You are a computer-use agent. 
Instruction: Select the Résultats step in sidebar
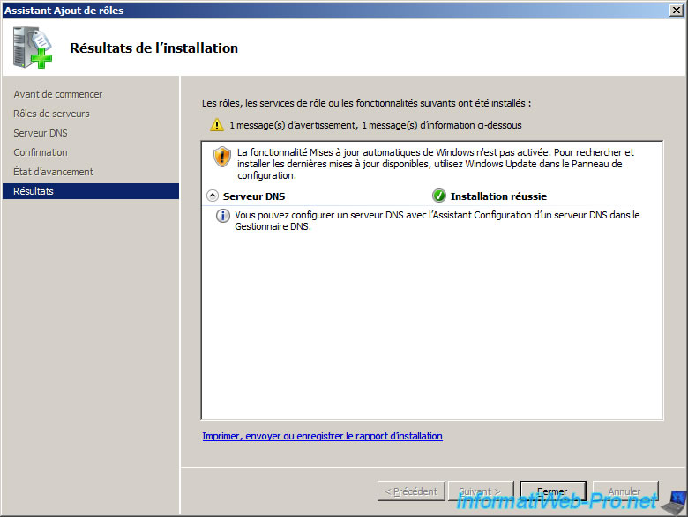pos(91,191)
